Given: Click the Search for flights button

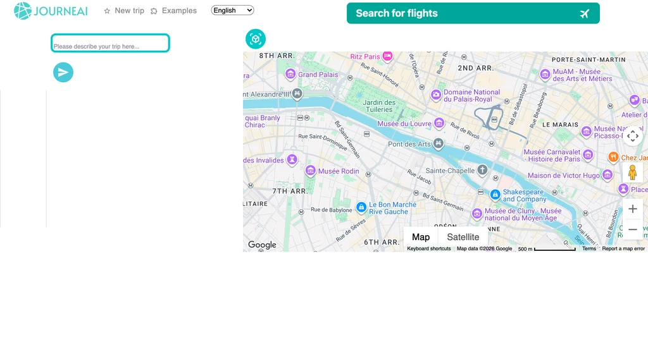Looking at the screenshot, I should [473, 13].
